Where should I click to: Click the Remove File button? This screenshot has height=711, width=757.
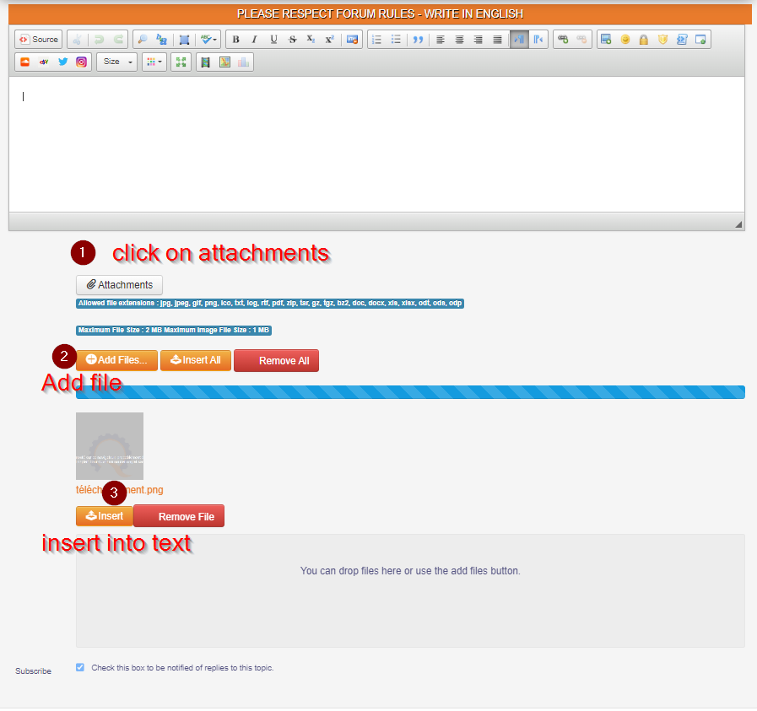179,516
